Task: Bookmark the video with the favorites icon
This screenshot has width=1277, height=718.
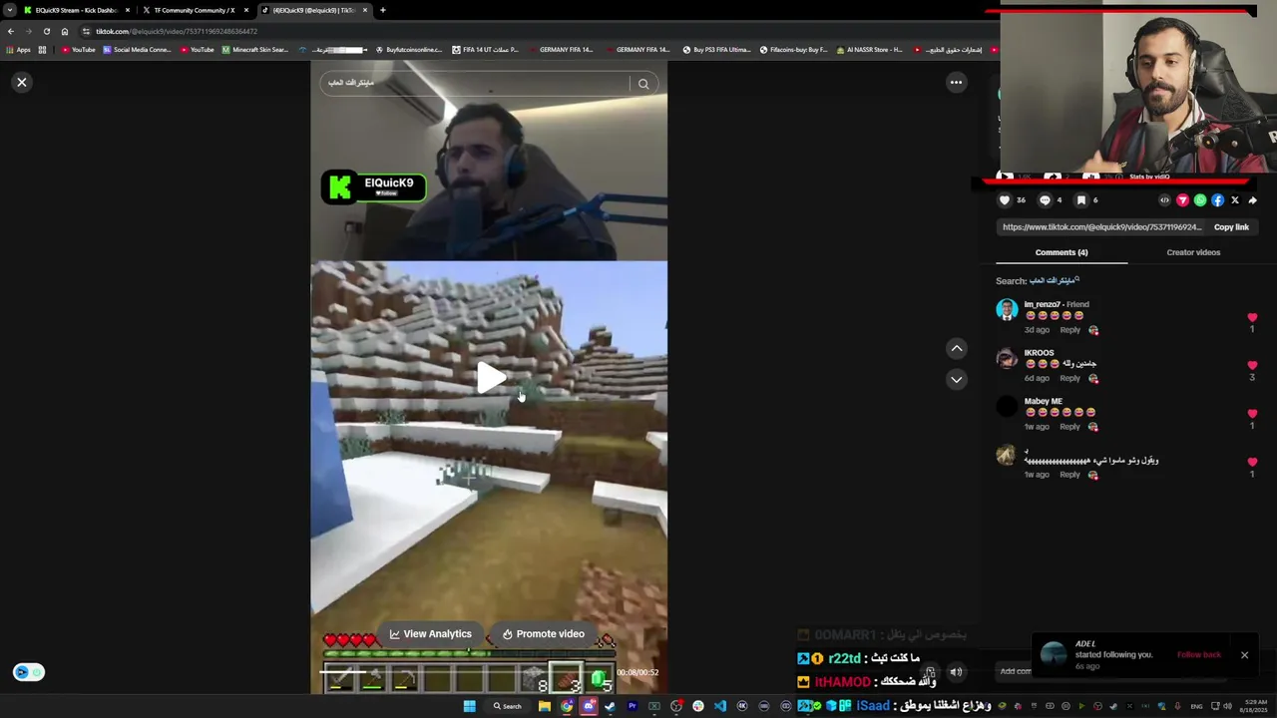Action: (x=1080, y=200)
